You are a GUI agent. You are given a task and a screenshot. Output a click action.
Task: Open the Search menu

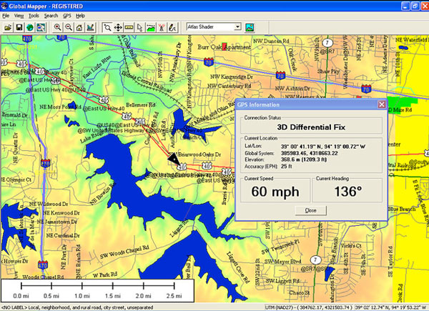pos(51,15)
